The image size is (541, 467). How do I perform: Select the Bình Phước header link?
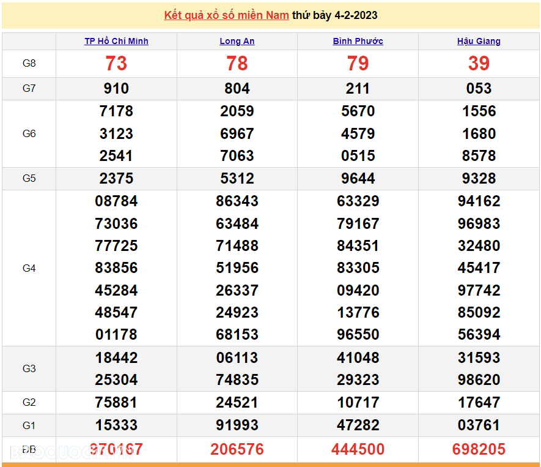358,41
